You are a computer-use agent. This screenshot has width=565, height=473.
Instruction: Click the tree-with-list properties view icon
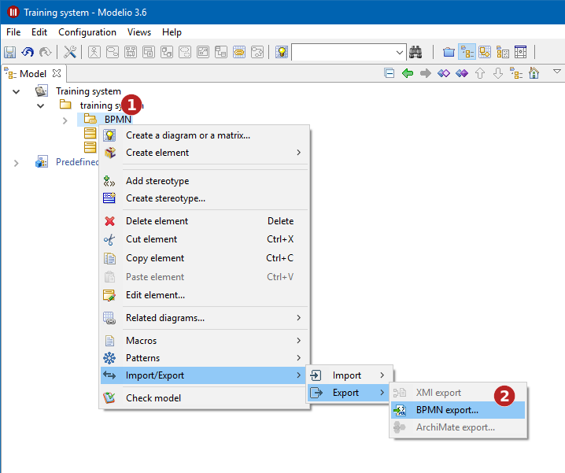503,52
